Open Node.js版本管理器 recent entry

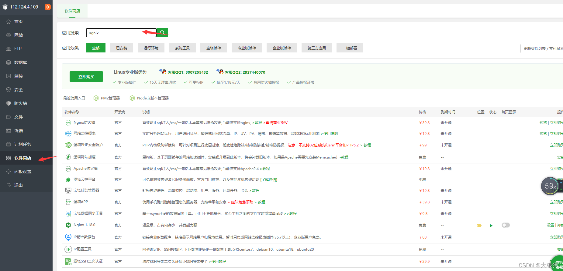[x=149, y=98]
